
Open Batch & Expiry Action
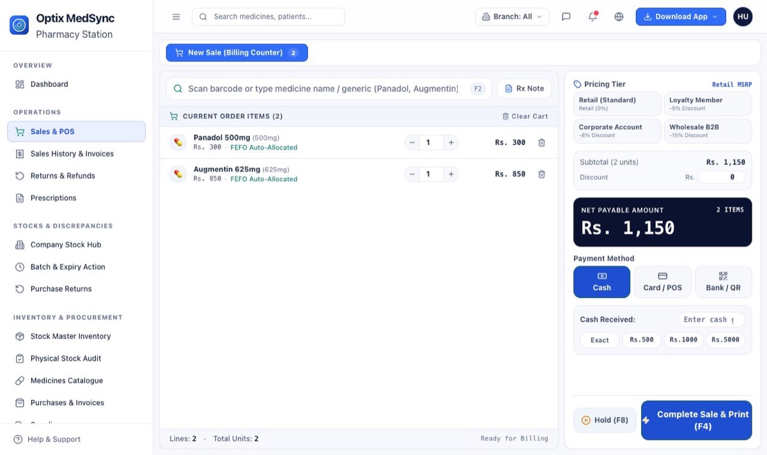tap(76, 267)
